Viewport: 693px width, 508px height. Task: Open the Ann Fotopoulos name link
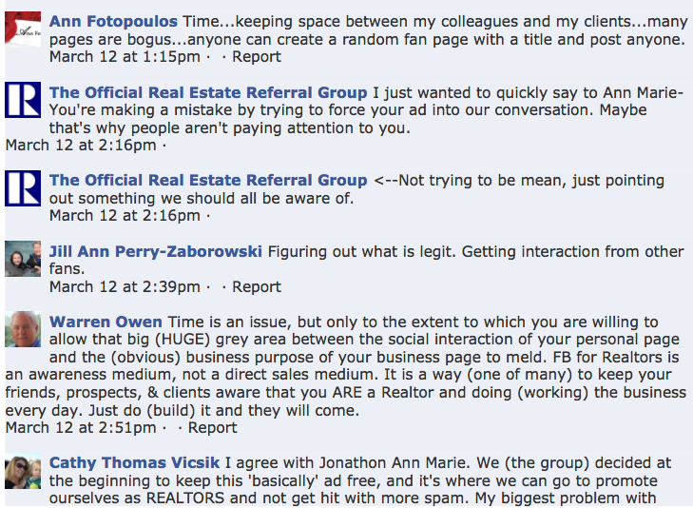point(113,21)
